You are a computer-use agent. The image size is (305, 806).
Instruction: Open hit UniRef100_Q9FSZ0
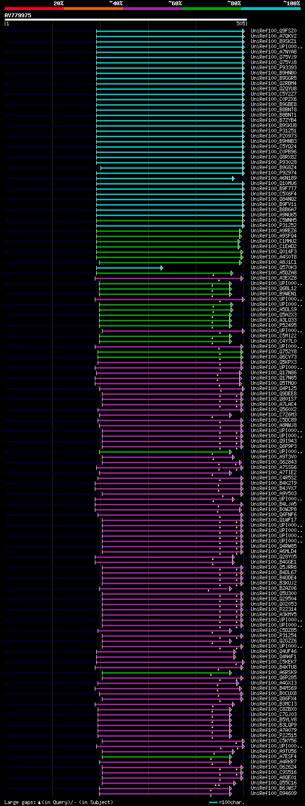[274, 31]
